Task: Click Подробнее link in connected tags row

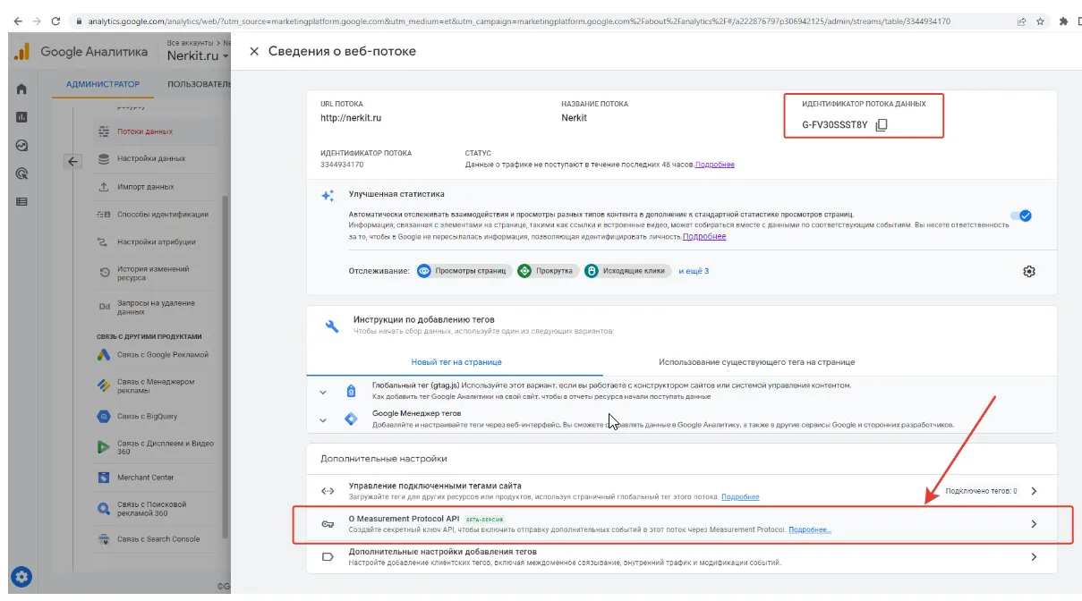Action: [740, 496]
